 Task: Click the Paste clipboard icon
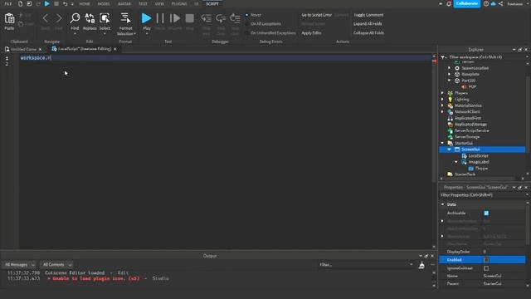tap(9, 18)
